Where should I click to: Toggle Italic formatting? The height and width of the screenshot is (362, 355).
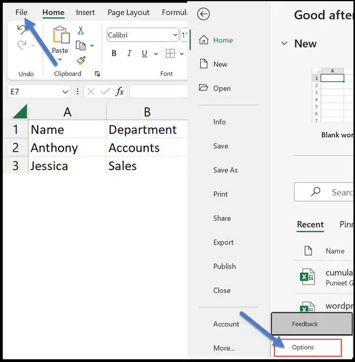click(x=129, y=53)
